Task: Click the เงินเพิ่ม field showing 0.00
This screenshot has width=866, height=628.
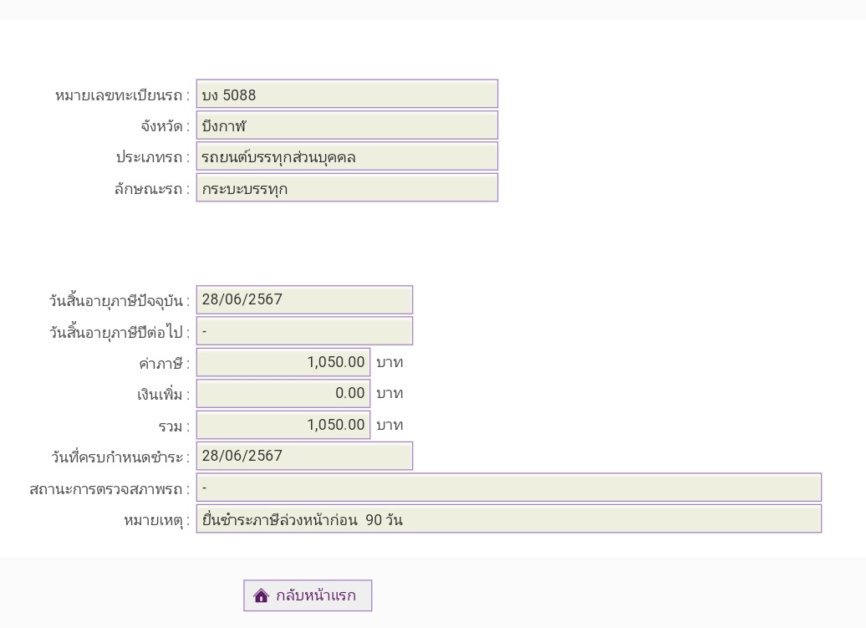Action: (283, 393)
